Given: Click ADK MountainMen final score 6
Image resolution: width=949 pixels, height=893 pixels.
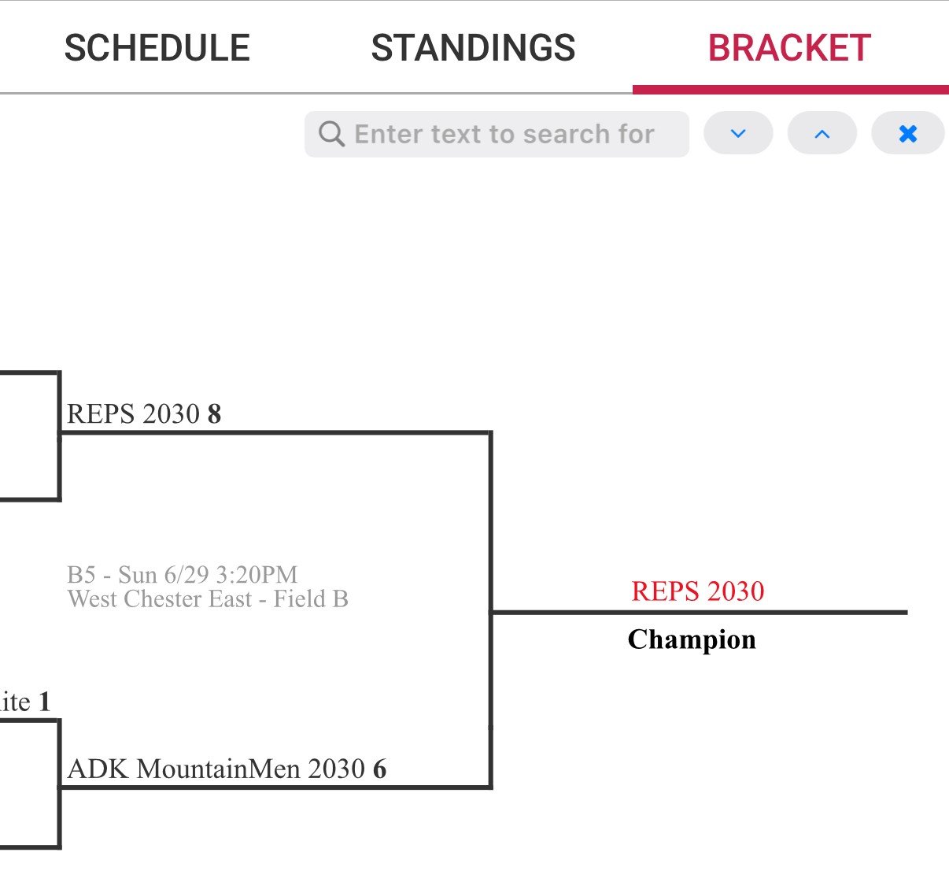Looking at the screenshot, I should [380, 769].
